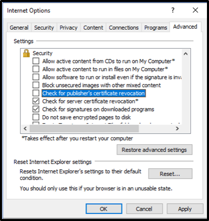Click the horizontal scroll left arrow
This screenshot has height=221, width=209.
(25, 128)
